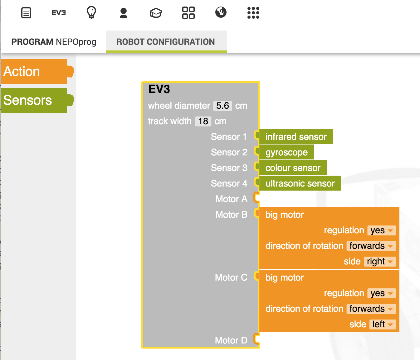
Task: Switch to PROGRAM NEPOprog tab
Action: click(54, 42)
